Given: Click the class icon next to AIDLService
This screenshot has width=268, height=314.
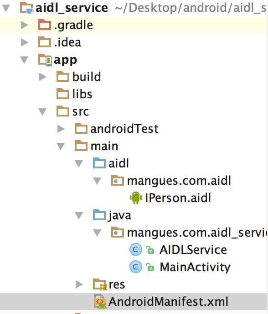Looking at the screenshot, I should 136,249.
